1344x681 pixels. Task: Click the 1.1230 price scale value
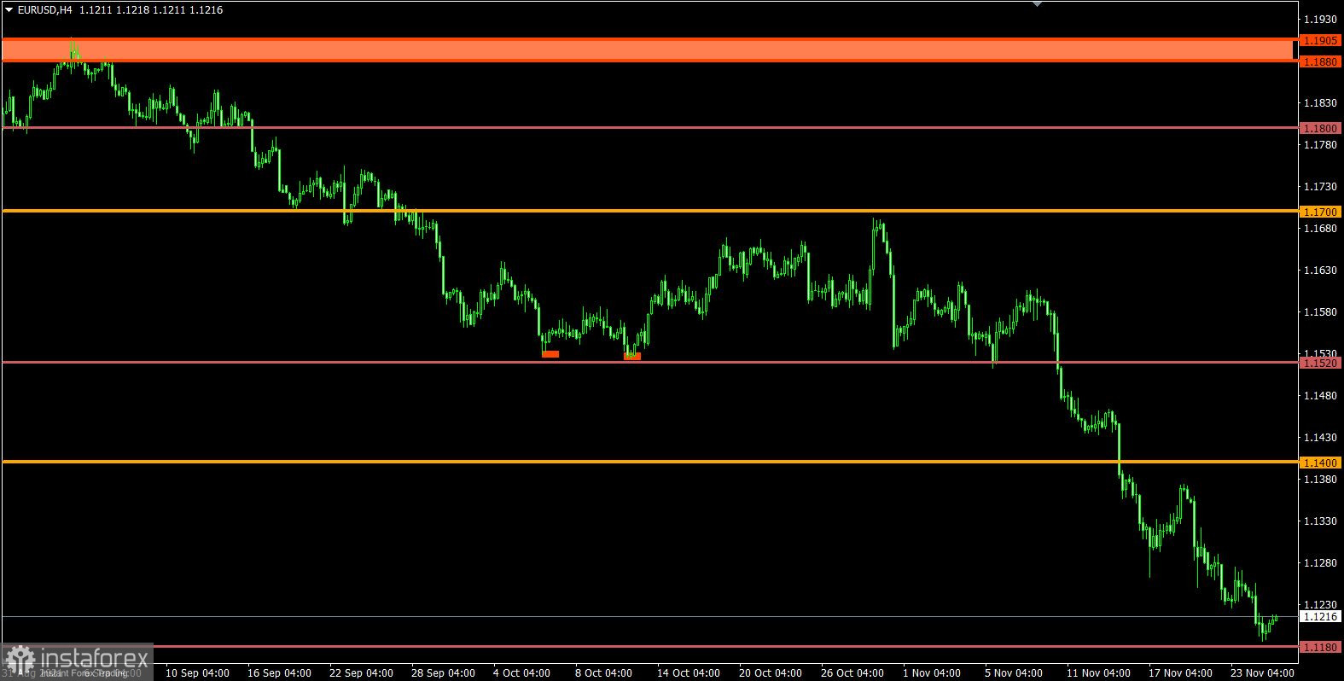pyautogui.click(x=1321, y=604)
